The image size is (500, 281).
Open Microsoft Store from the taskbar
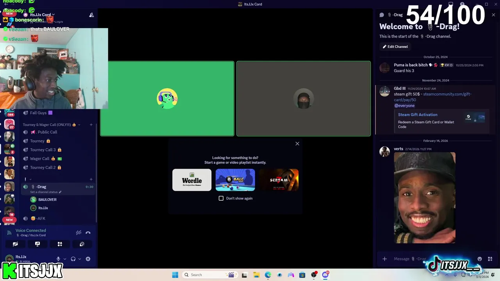(x=302, y=275)
